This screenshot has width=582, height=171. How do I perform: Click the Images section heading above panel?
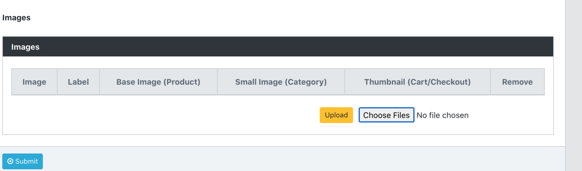click(16, 17)
